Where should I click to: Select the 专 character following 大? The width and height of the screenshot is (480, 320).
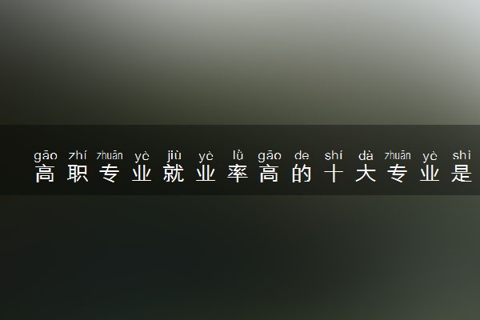pos(398,174)
